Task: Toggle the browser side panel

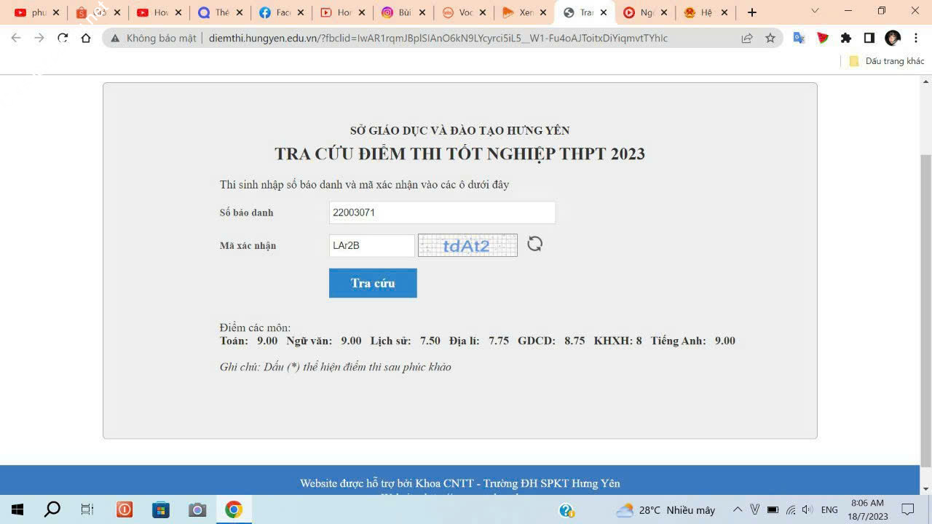Action: (869, 39)
